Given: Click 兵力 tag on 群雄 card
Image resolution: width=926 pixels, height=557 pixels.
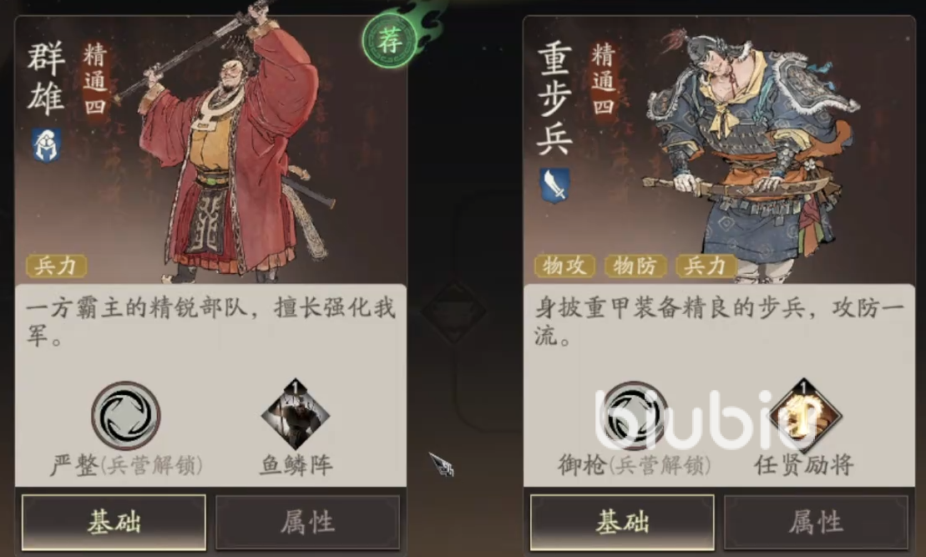Looking at the screenshot, I should (57, 266).
